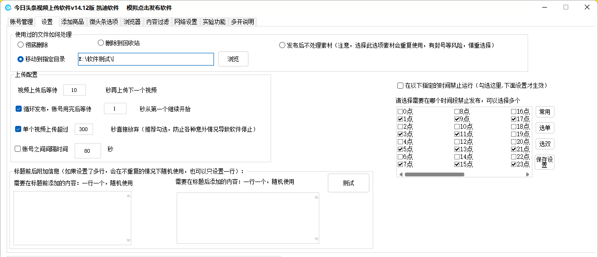Uncheck the 9点 hour checkbox
The height and width of the screenshot is (257, 598).
click(457, 119)
